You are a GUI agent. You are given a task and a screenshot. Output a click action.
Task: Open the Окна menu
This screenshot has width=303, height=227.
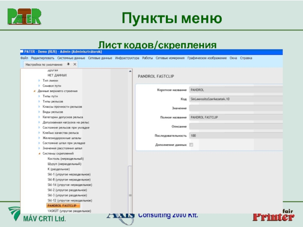pos(233,58)
